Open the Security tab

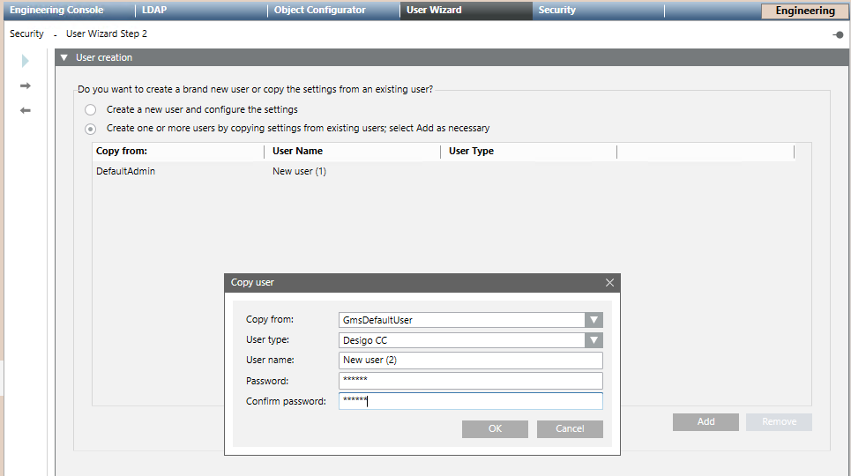pyautogui.click(x=556, y=11)
